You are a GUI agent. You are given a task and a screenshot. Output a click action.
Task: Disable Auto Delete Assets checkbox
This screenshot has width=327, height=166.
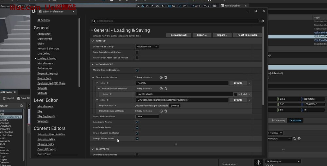coord(137,128)
